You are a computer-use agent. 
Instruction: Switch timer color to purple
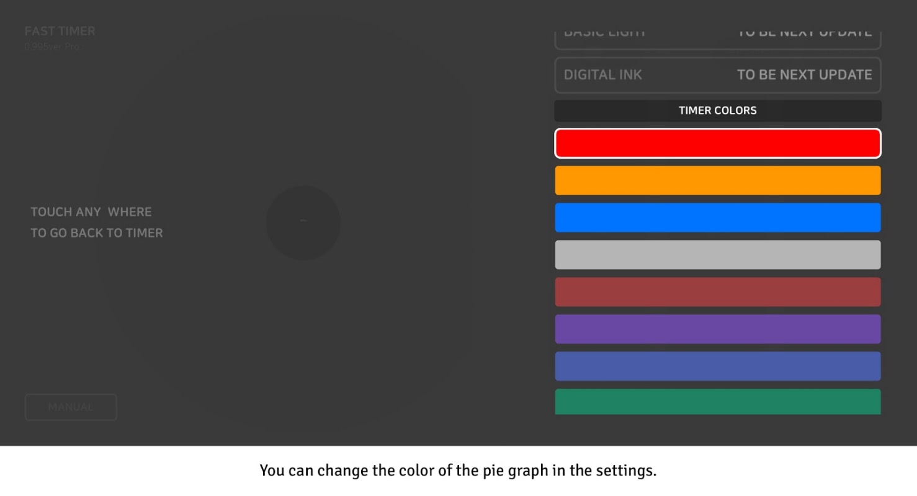[718, 329]
